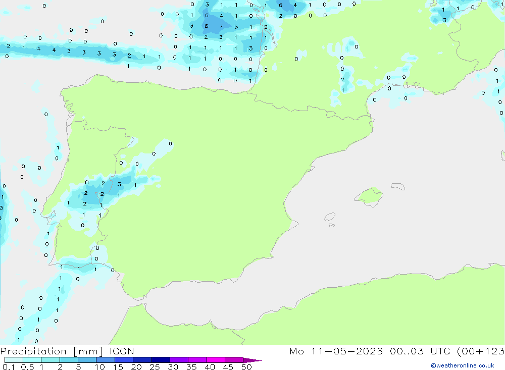Click the '10' legend scale label
Viewport: 505px width, 370px height.
100,367
